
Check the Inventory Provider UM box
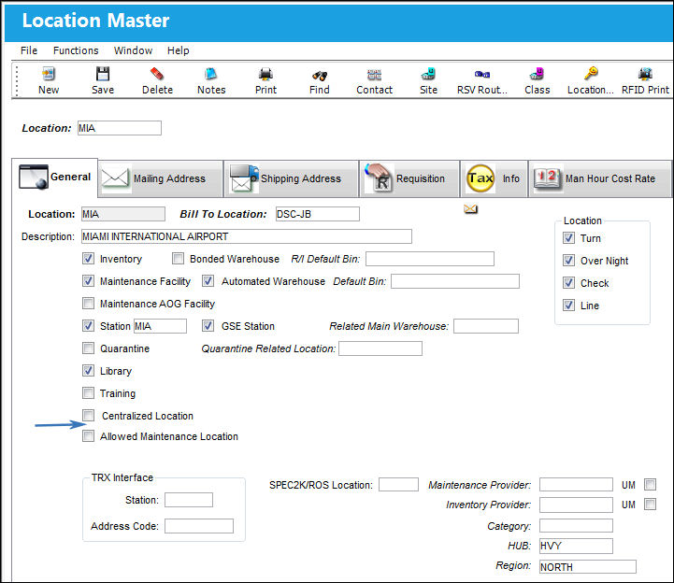[650, 504]
